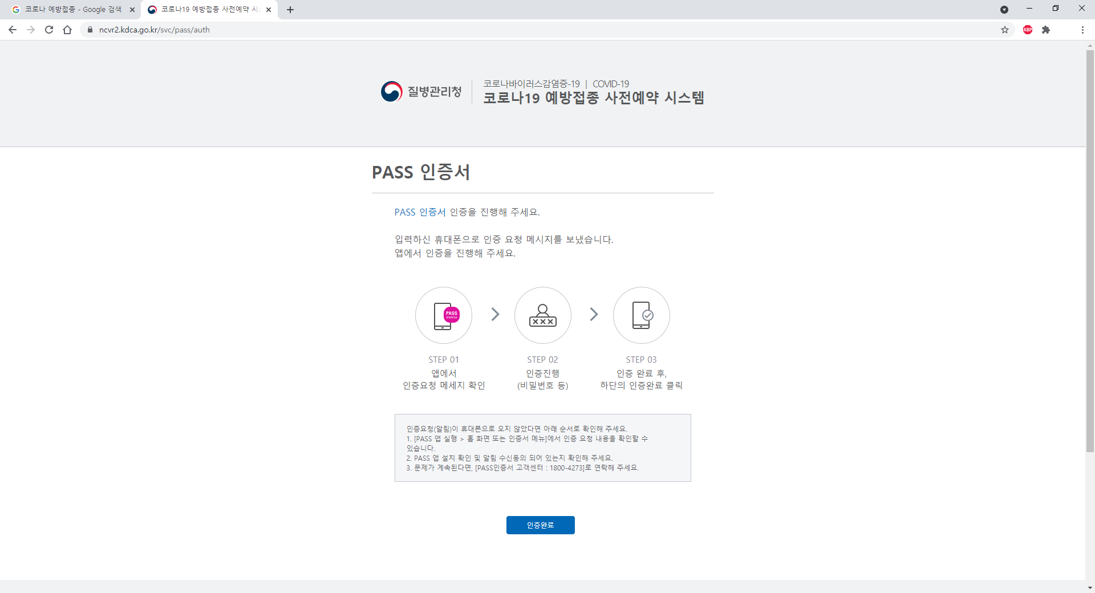Viewport: 1095px width, 593px height.
Task: Click the STEP 03 label
Action: point(641,360)
